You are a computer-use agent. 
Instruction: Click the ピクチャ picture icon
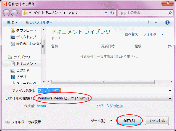coord(13,71)
